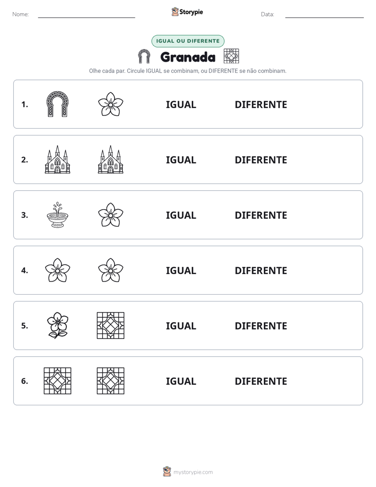Click the fountain icon in row 3

pyautogui.click(x=57, y=215)
